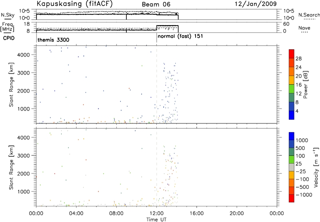
Task: Click the 20:00 time tick label
Action: click(x=237, y=214)
